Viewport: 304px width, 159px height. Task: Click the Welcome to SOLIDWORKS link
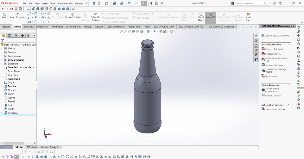coord(277,36)
